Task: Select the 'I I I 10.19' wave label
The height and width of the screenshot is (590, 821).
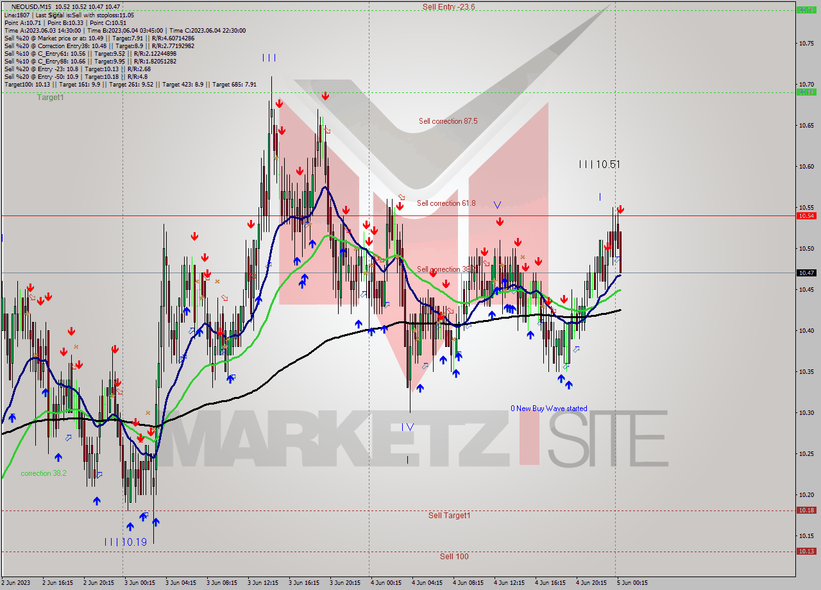Action: pyautogui.click(x=126, y=542)
